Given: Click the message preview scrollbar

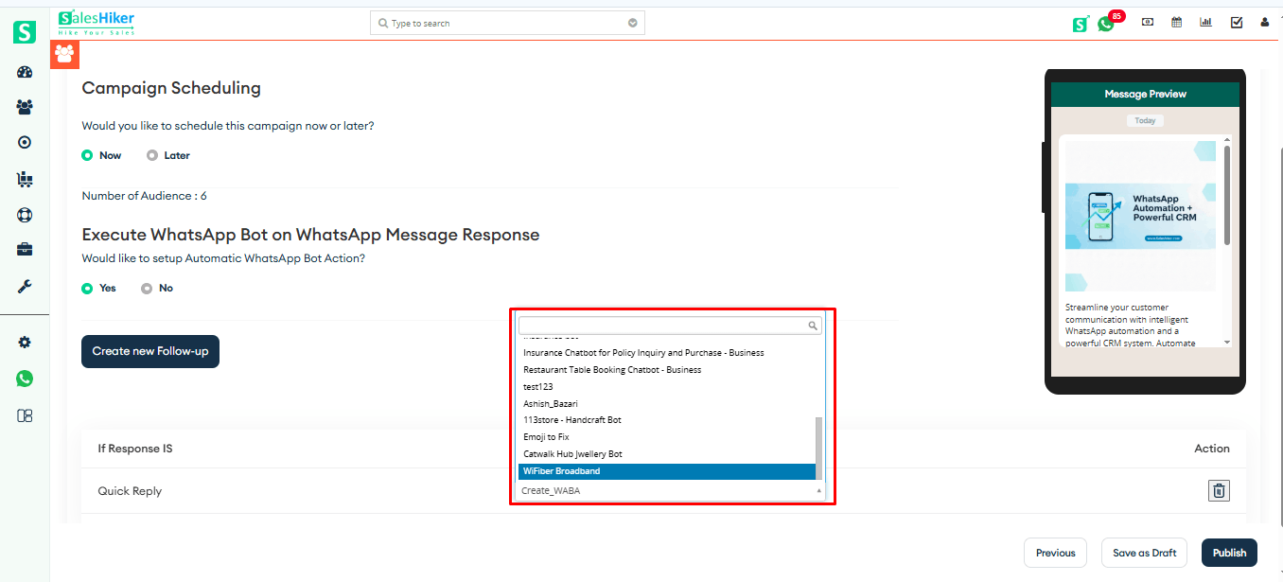Looking at the screenshot, I should [1227, 194].
